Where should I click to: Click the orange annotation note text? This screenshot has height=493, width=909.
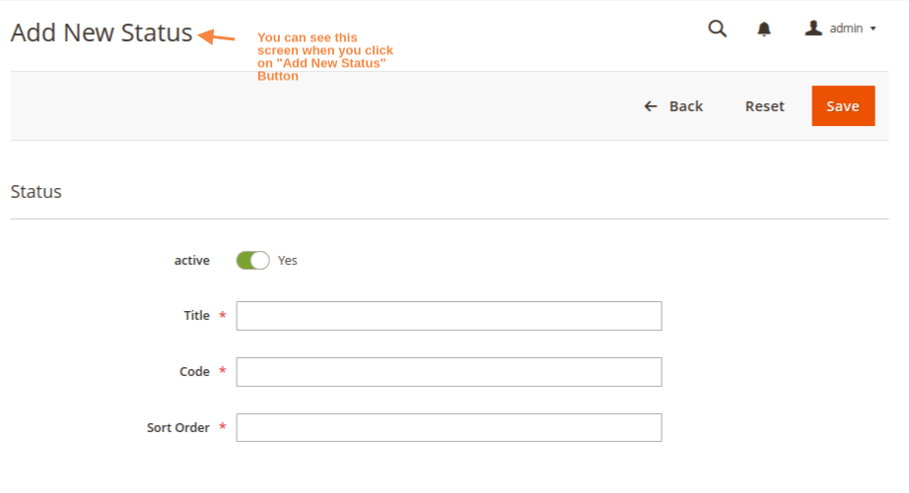(x=324, y=57)
